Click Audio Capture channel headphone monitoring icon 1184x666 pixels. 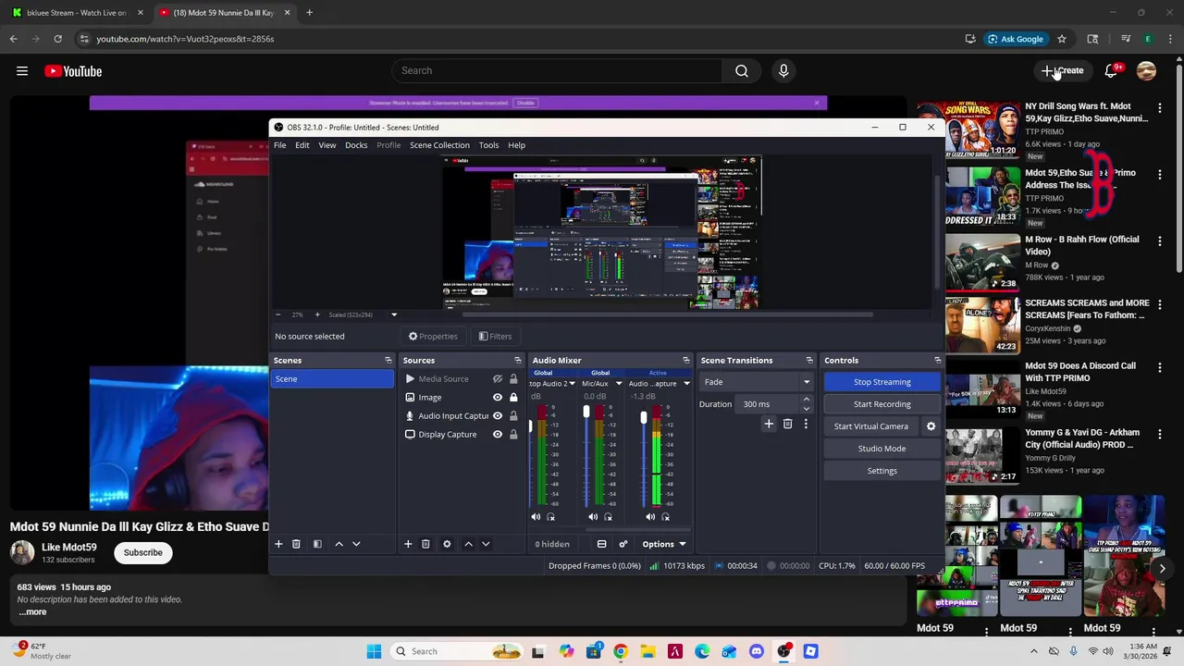[x=665, y=517]
